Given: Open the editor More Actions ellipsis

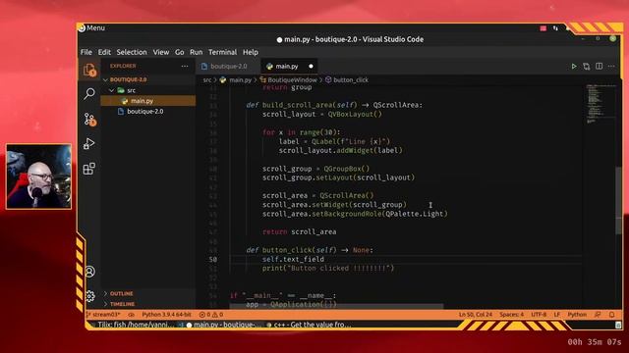Looking at the screenshot, I should [x=611, y=66].
